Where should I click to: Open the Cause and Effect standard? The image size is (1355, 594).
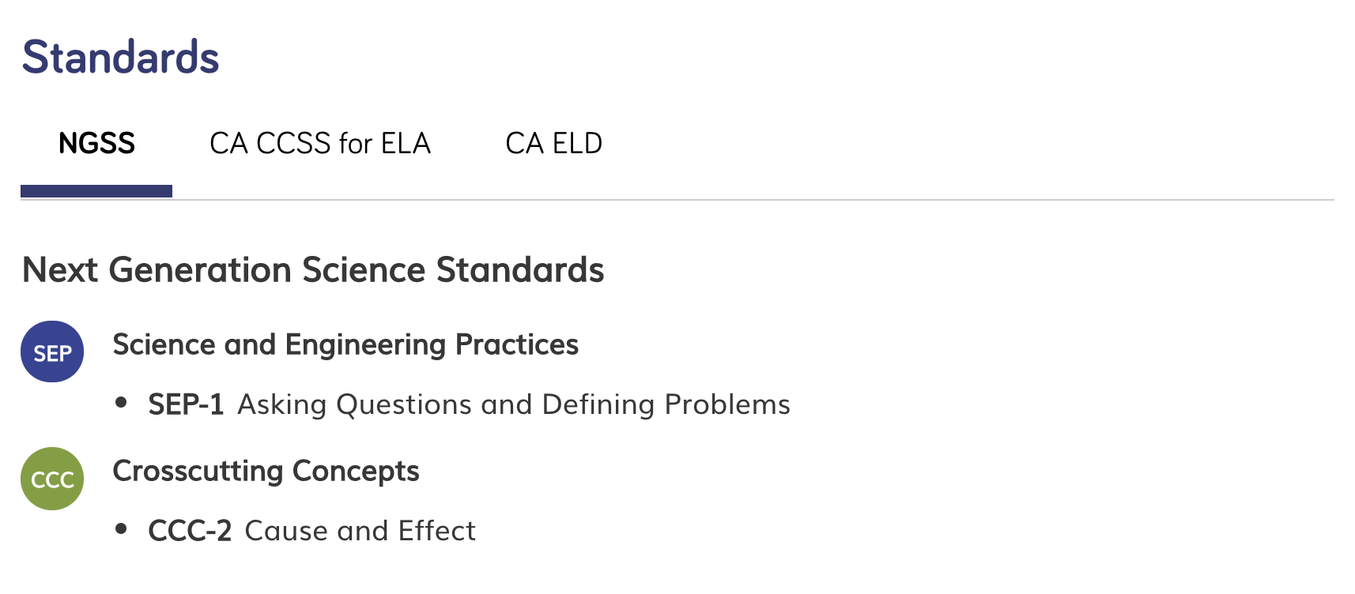coord(360,531)
